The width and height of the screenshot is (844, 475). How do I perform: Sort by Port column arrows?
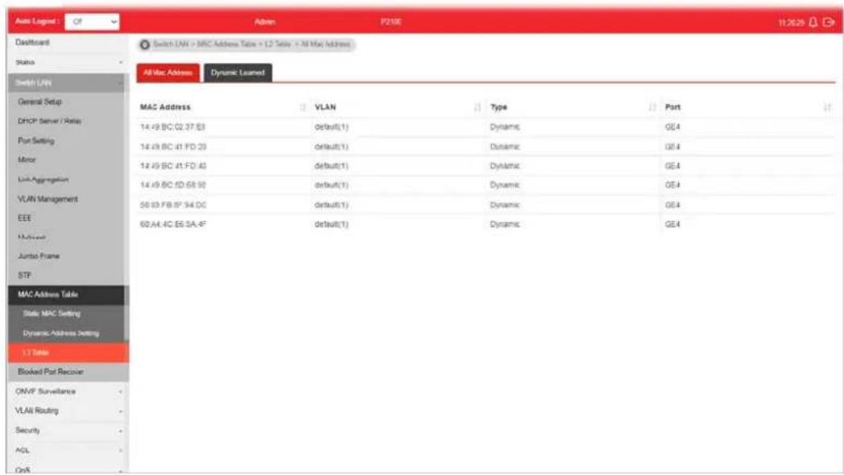tap(827, 108)
